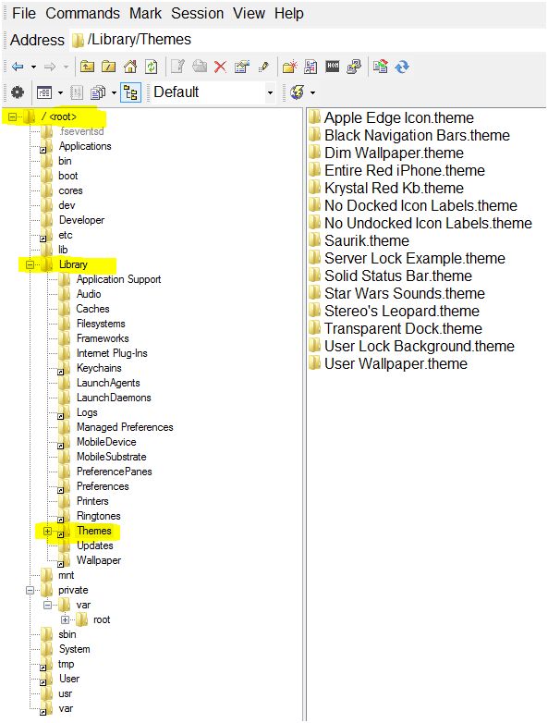Viewport: 548px width, 723px height.
Task: Open the black terminal console icon
Action: pyautogui.click(x=333, y=67)
